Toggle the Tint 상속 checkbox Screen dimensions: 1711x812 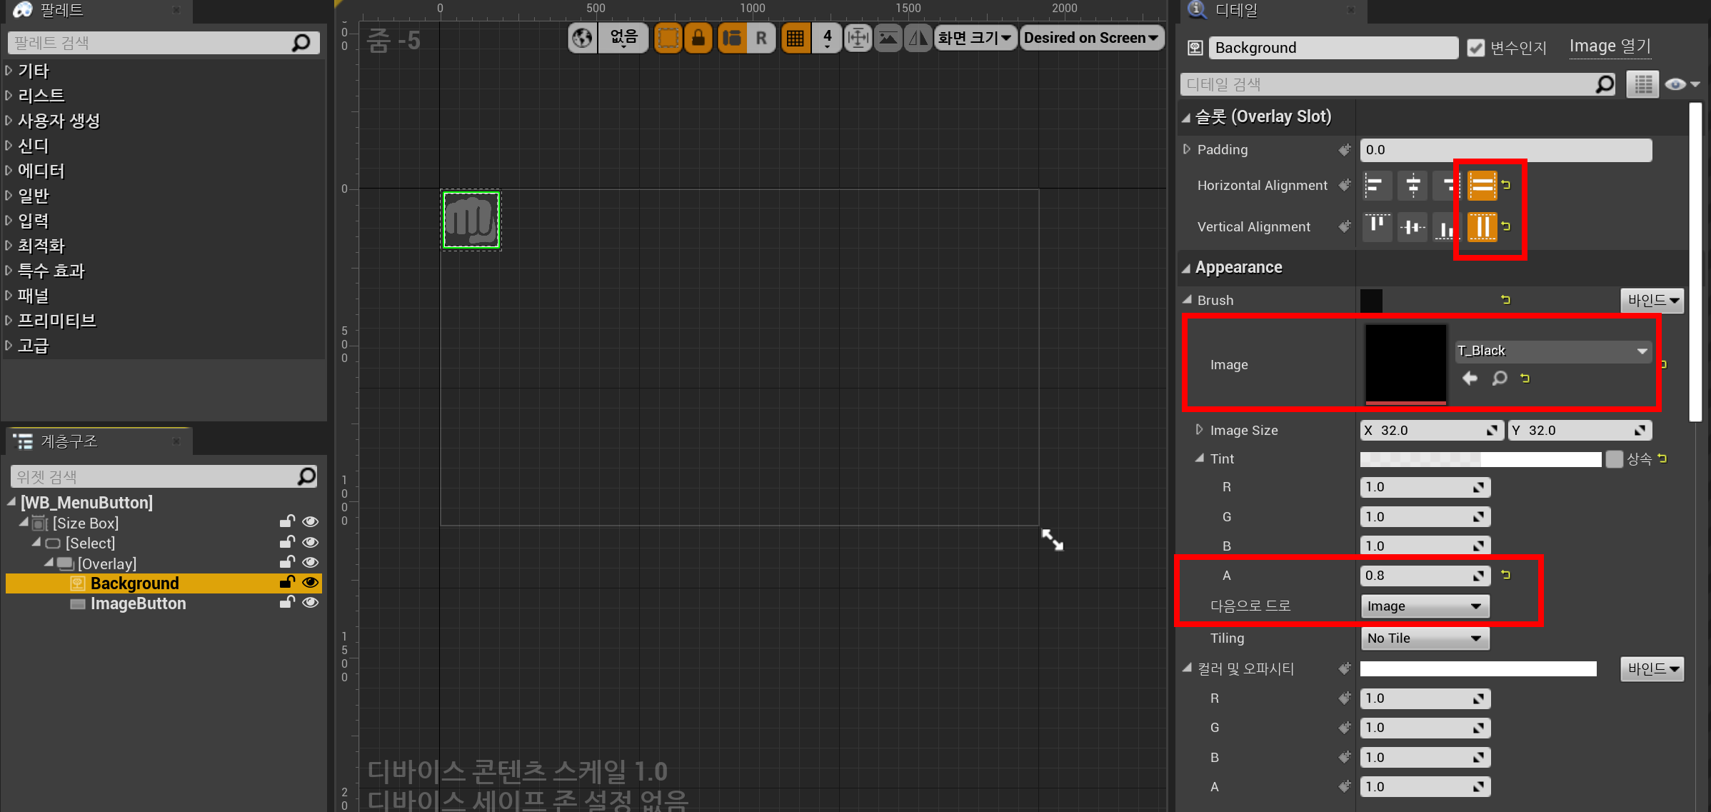(x=1614, y=459)
